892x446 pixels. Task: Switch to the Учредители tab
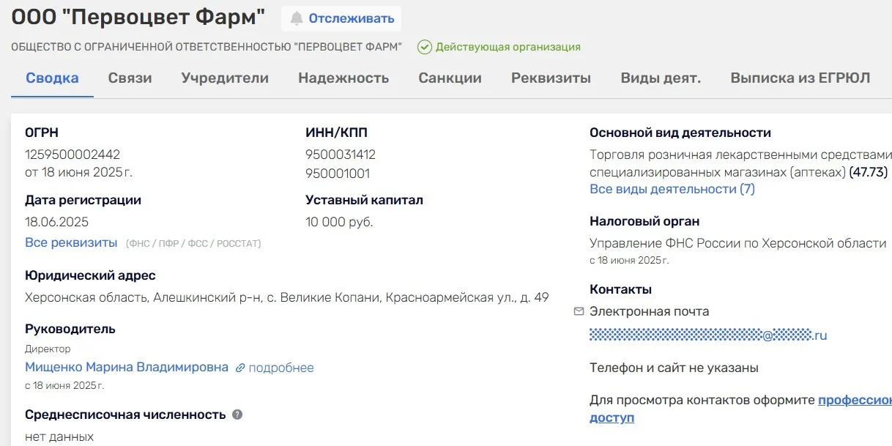(x=225, y=78)
